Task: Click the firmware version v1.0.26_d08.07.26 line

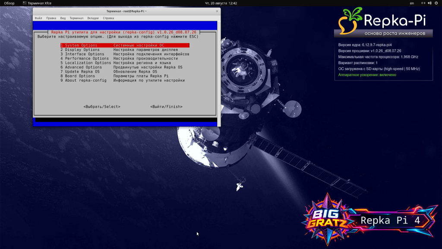Action: 369,51
